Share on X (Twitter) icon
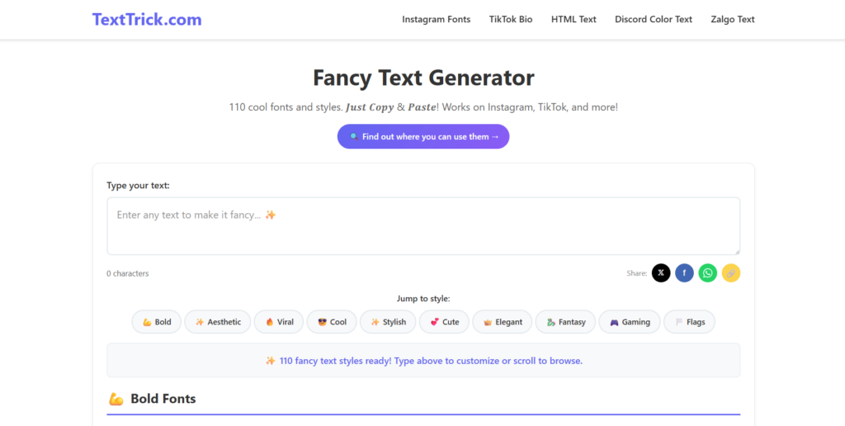The image size is (845, 426). (661, 273)
